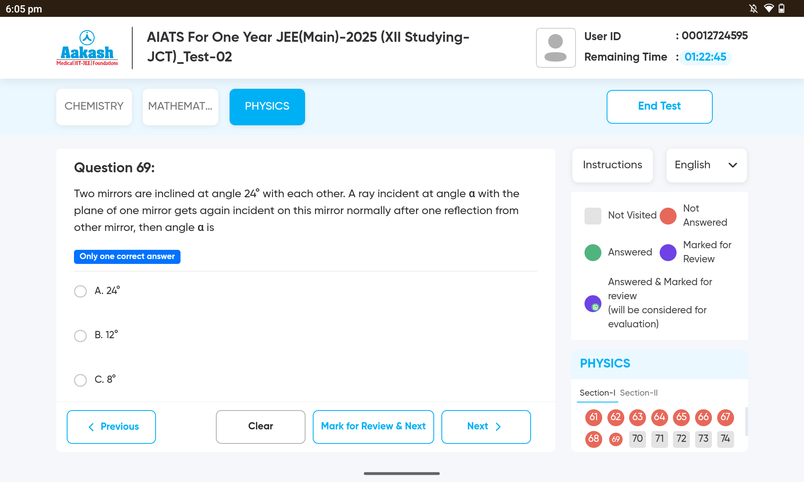
Task: Select option C. 8°
Action: pyautogui.click(x=80, y=380)
